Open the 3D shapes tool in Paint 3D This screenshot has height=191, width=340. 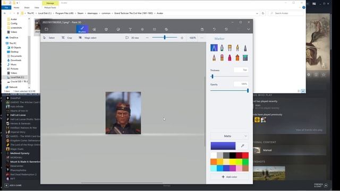pos(106,29)
